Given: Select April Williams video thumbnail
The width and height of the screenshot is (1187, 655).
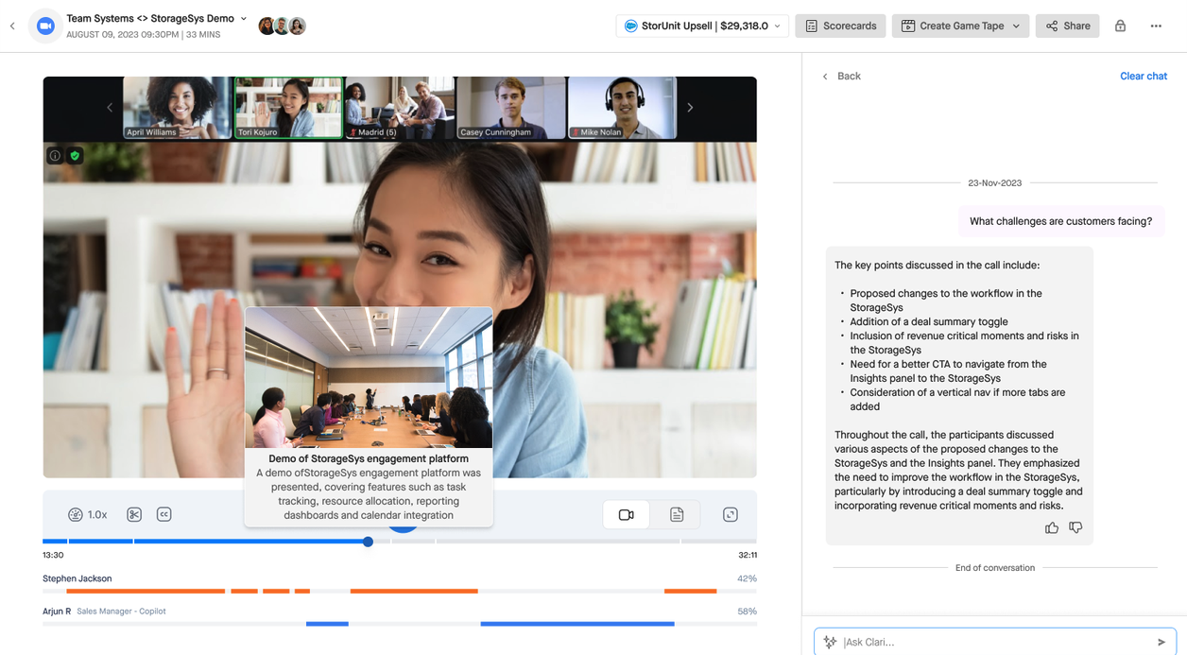Looking at the screenshot, I should (178, 108).
